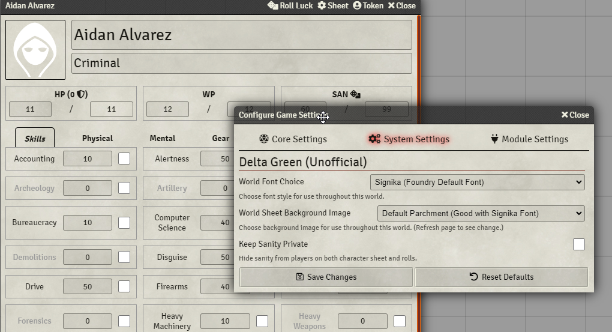Close the Configure Game Settings dialog

pyautogui.click(x=575, y=115)
